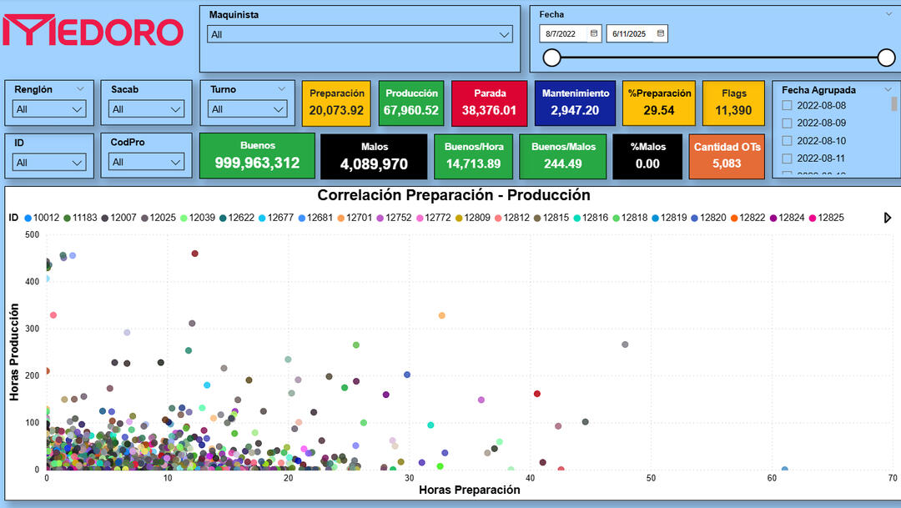Check the 2022-08-08 date checkbox
Viewport: 901px width, 508px height.
point(786,106)
